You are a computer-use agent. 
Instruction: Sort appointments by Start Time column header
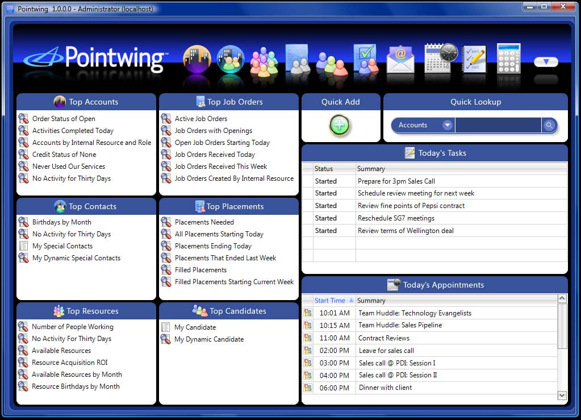[x=330, y=300]
